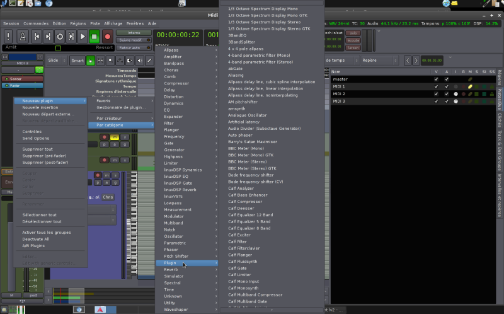Toggle Retour auto option

point(134,48)
